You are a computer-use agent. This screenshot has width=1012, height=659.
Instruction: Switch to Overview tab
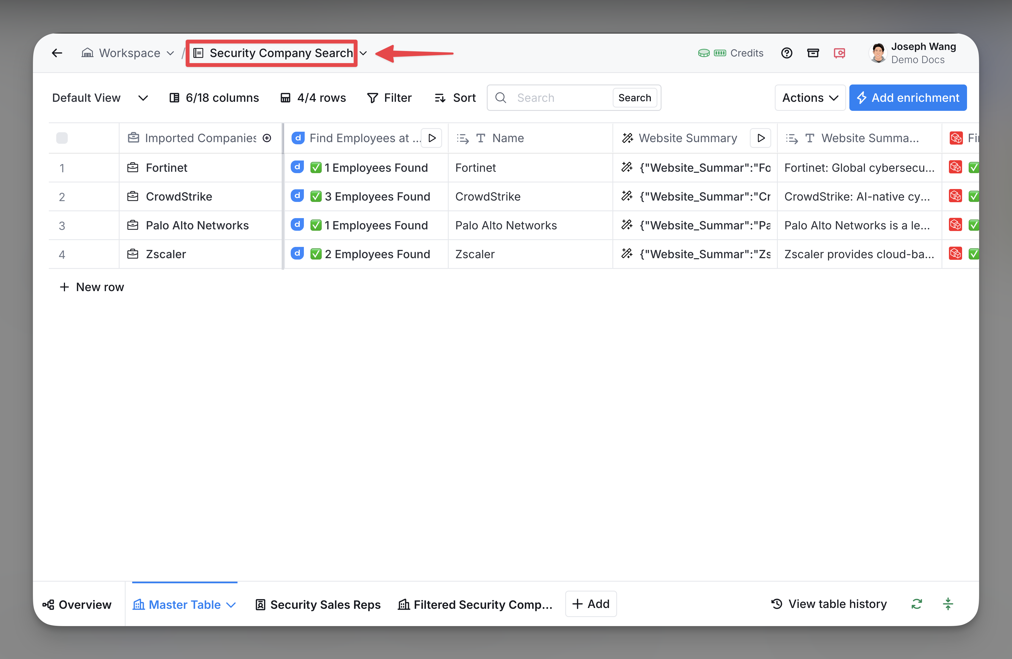point(77,605)
